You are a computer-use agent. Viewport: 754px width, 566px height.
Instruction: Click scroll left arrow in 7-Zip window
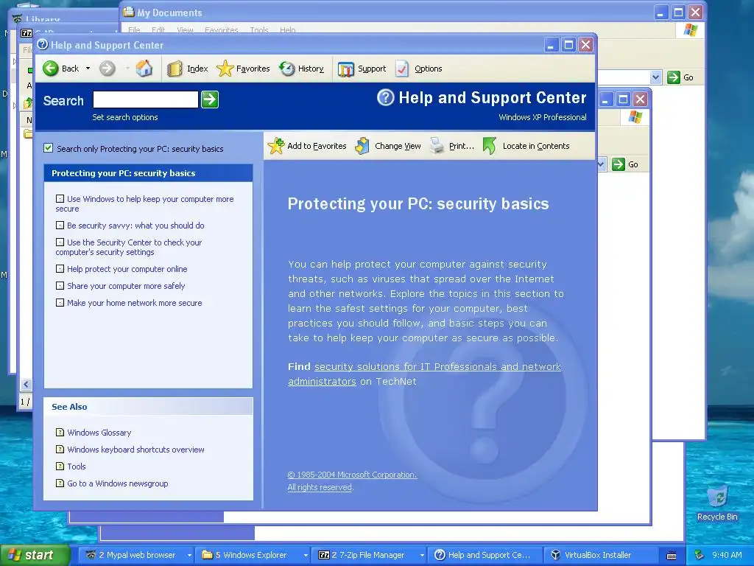coord(26,384)
